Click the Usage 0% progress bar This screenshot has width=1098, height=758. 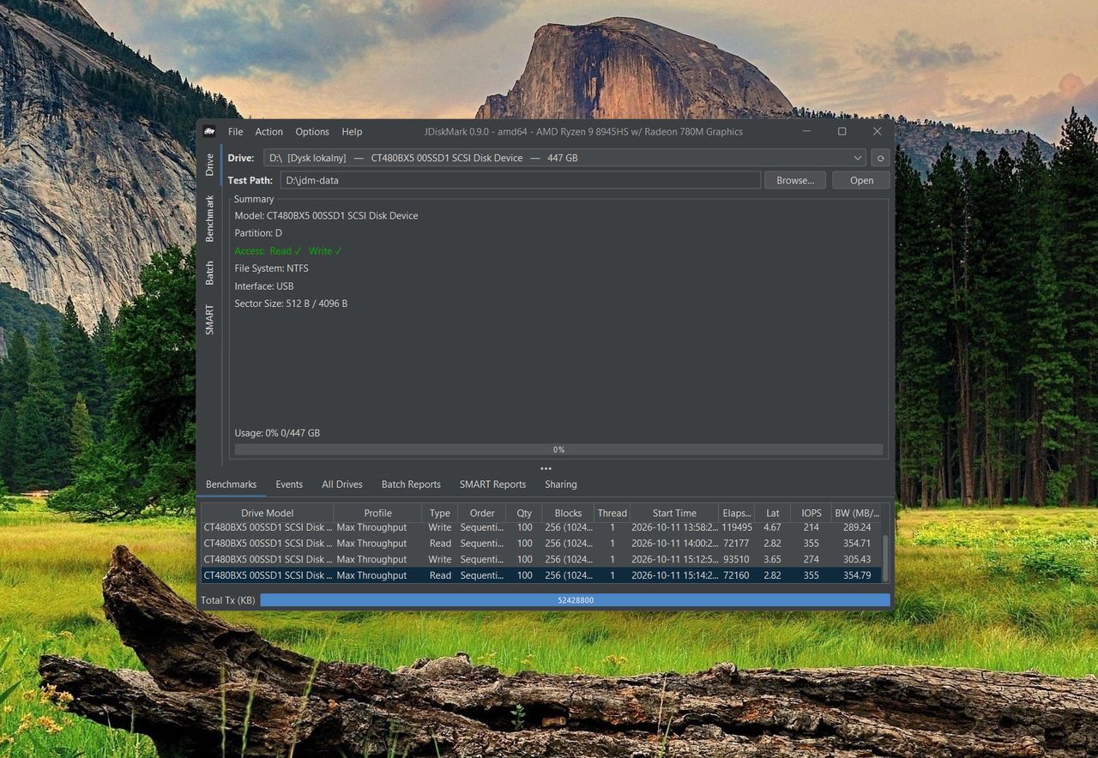[x=558, y=449]
